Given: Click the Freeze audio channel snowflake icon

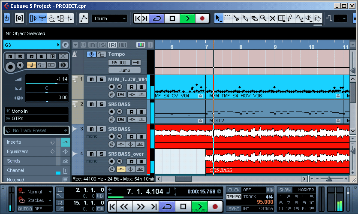Looking at the screenshot, I should click(63, 65).
